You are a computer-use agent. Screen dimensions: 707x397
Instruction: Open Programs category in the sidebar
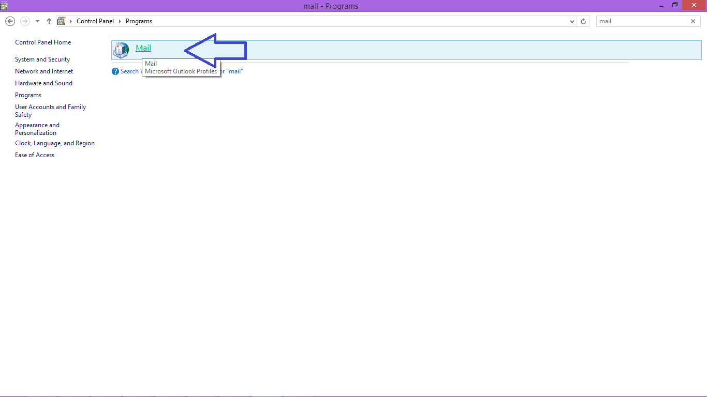click(28, 95)
